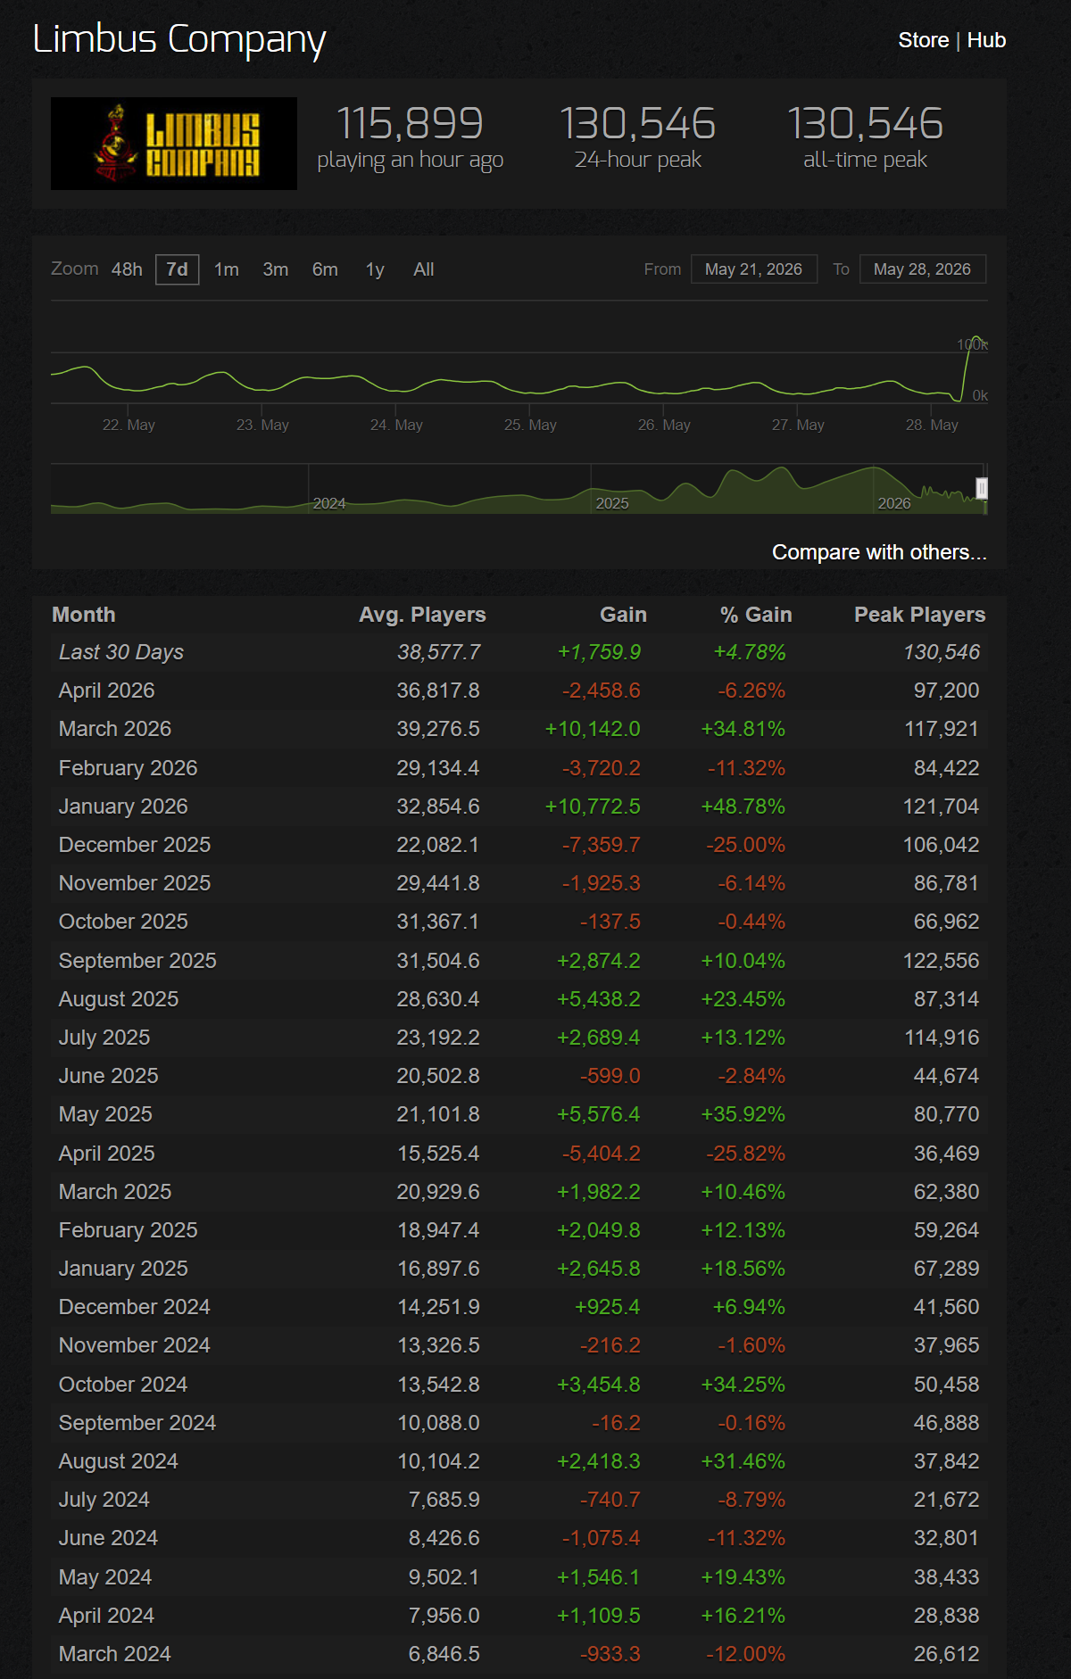The image size is (1071, 1679).
Task: Click the 24-hour peak stat
Action: coord(637,137)
